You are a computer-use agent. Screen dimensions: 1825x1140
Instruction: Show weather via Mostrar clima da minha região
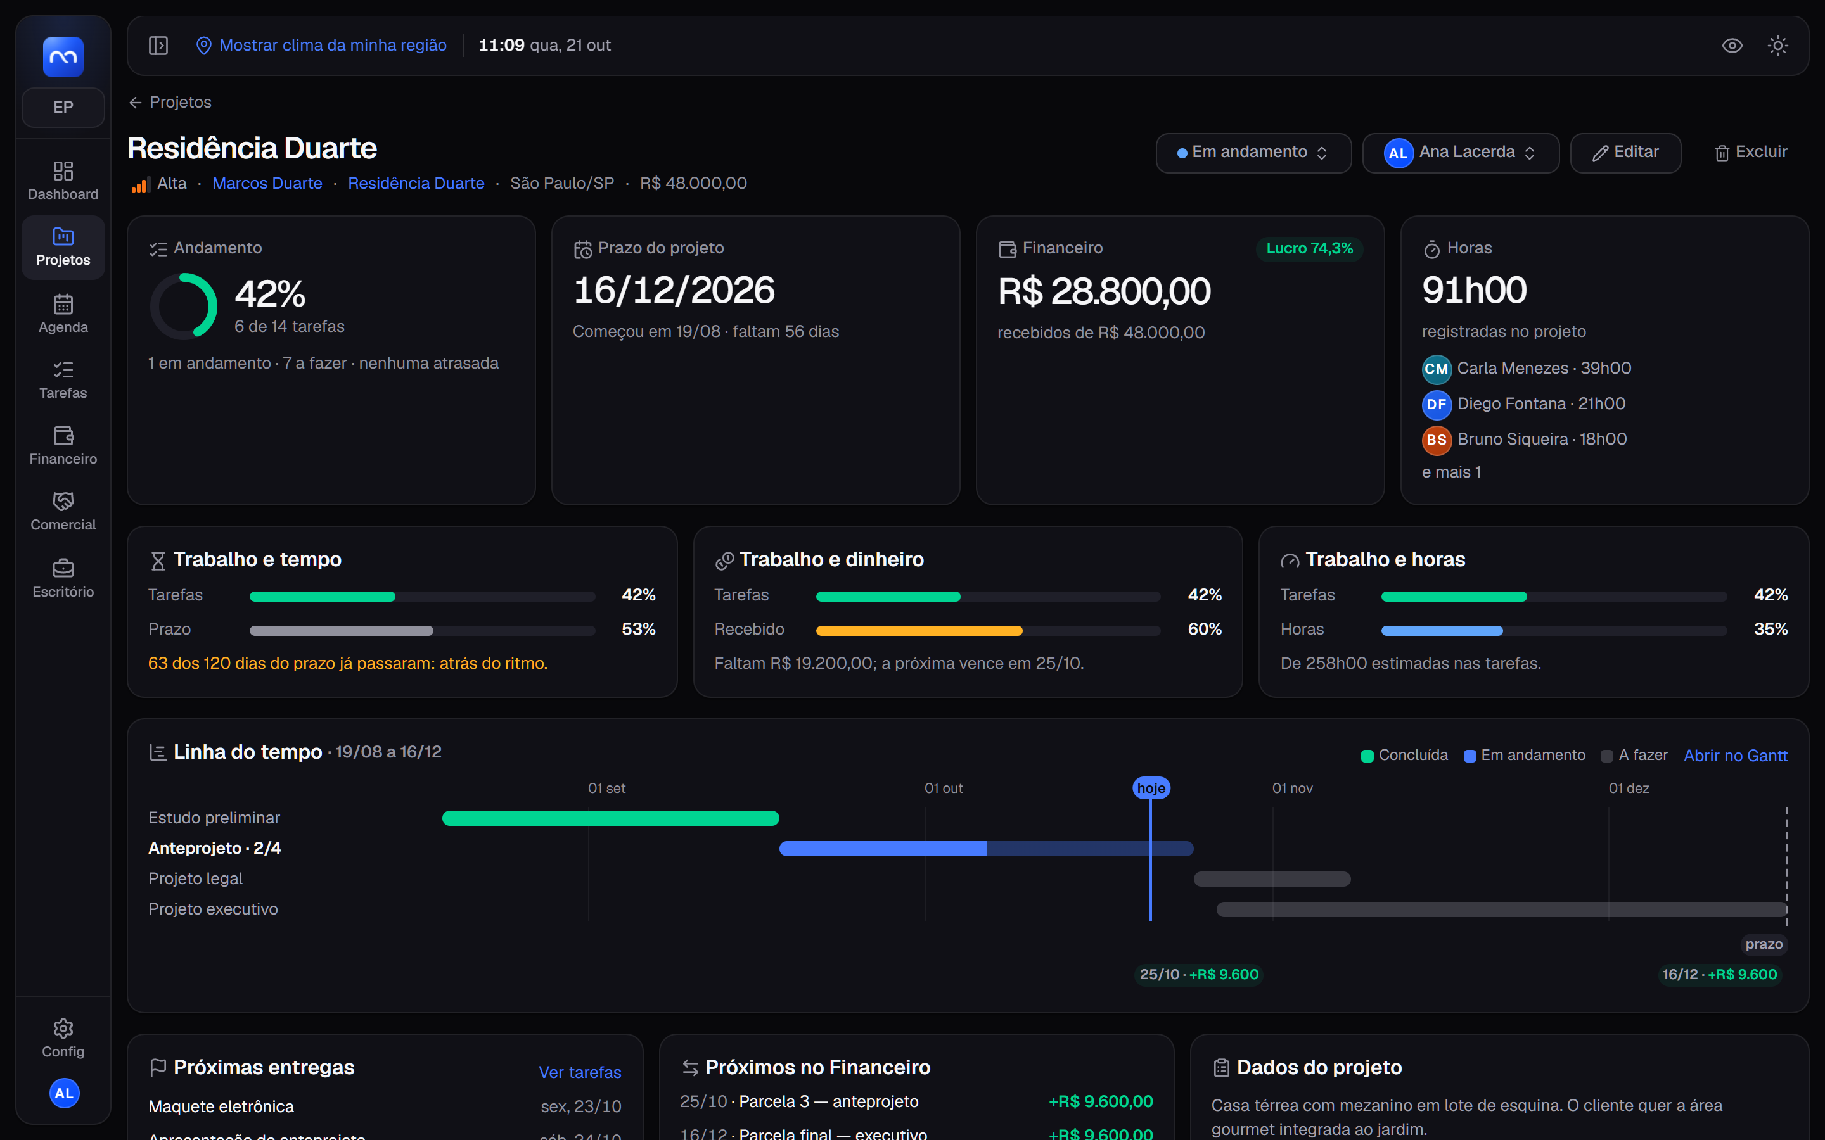click(333, 45)
